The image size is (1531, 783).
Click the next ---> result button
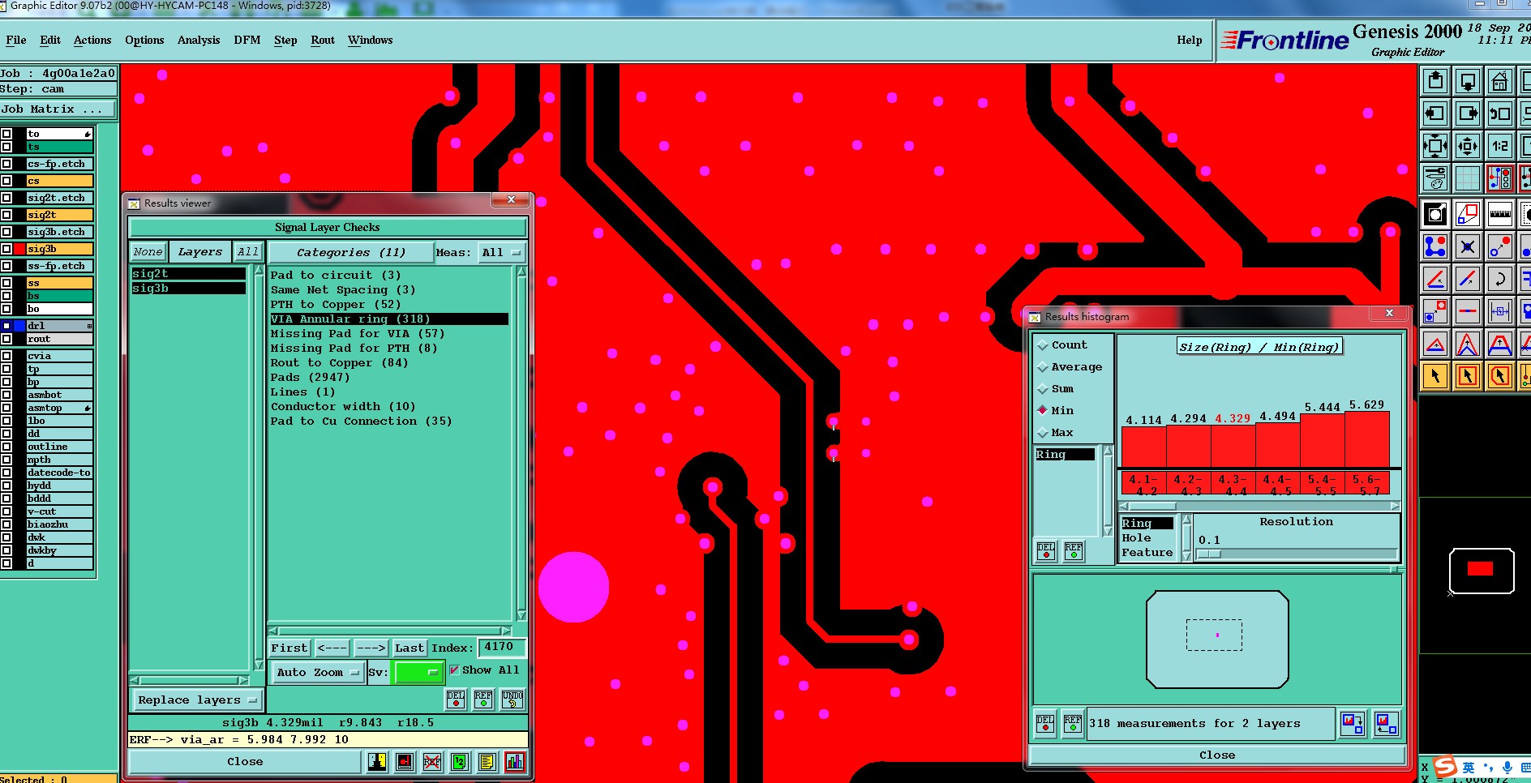pos(371,648)
